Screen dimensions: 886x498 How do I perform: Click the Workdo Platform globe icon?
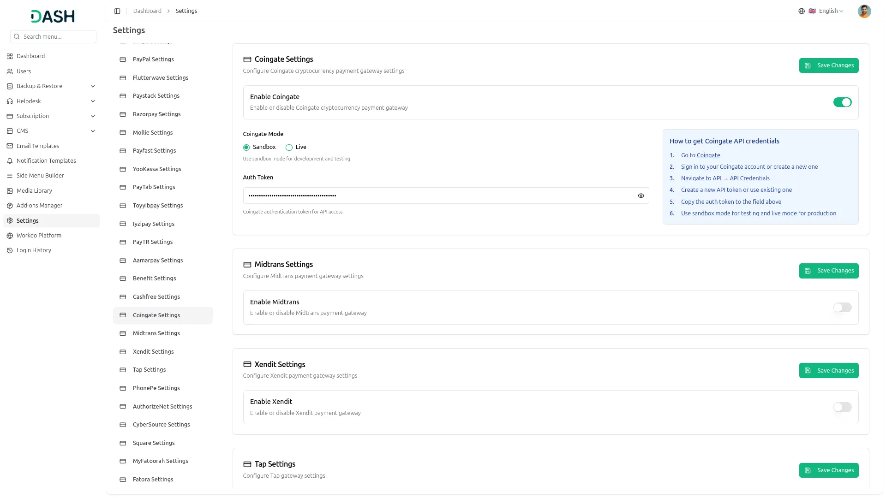click(10, 236)
